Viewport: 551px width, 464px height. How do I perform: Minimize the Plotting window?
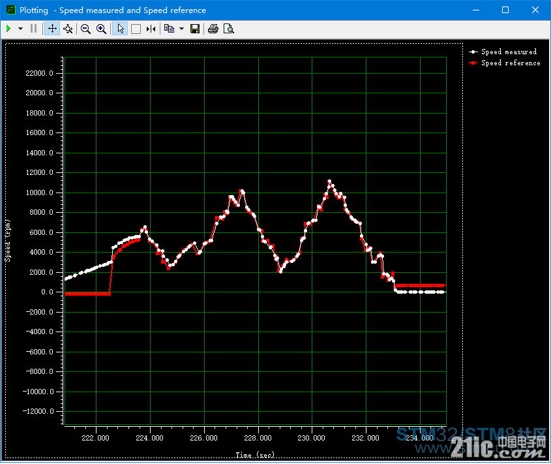[x=476, y=10]
